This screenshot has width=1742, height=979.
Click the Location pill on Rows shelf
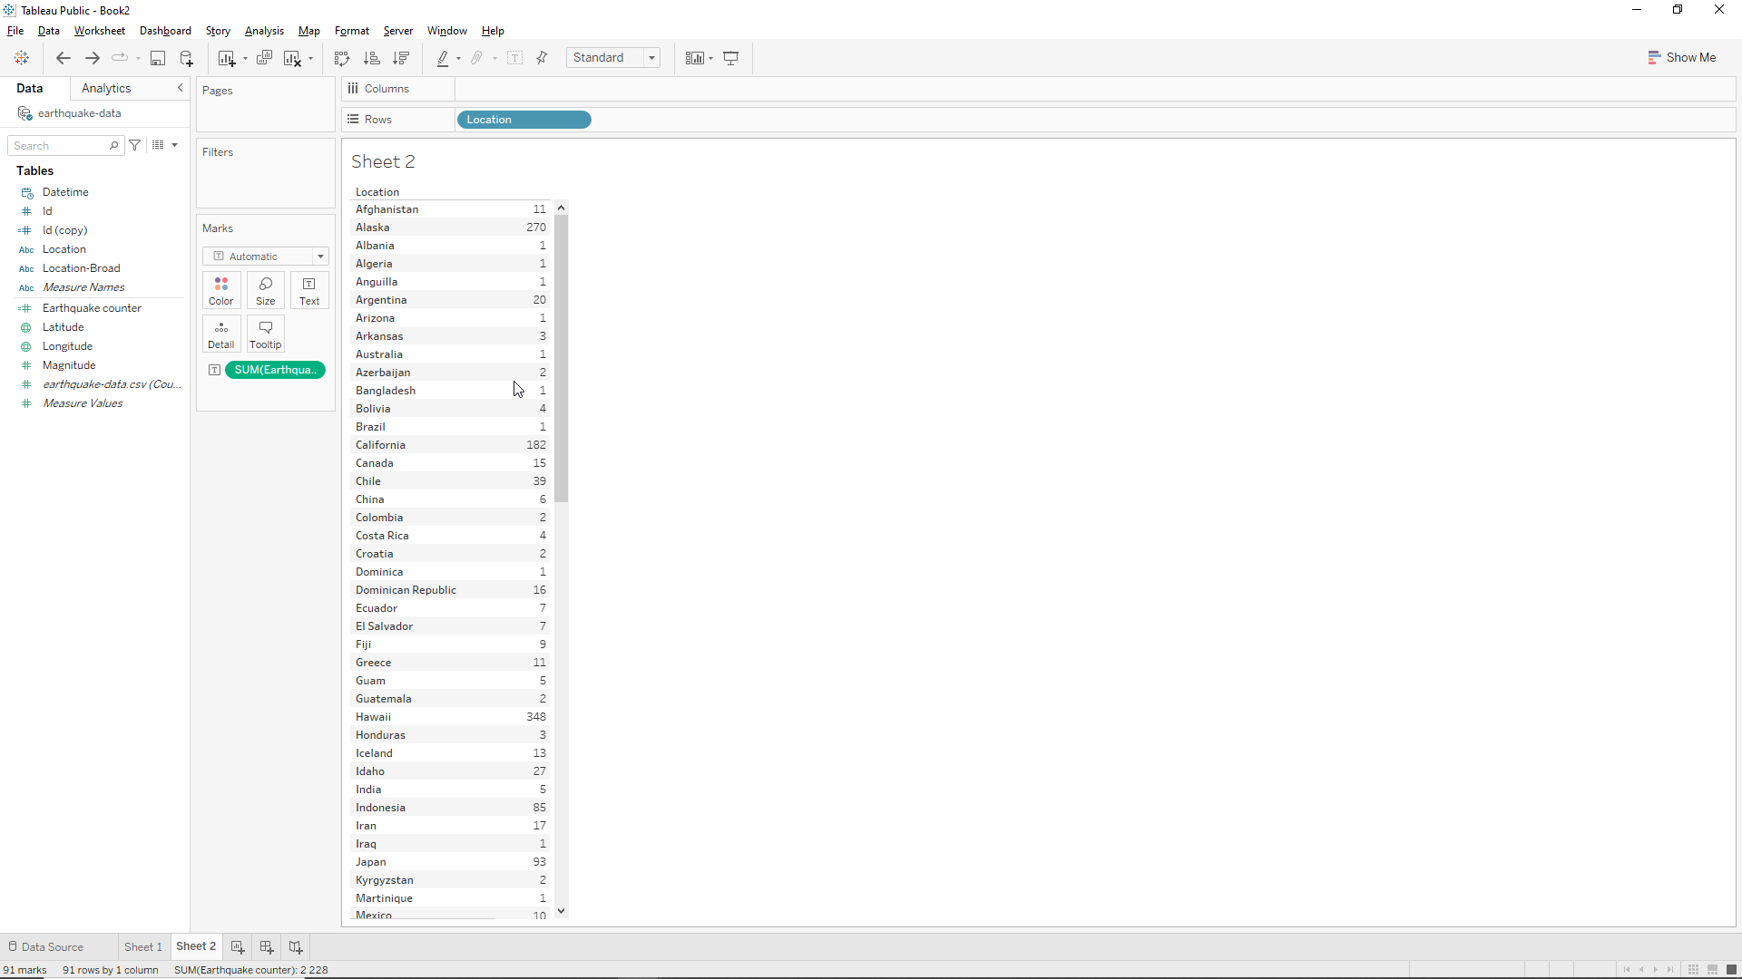pyautogui.click(x=524, y=120)
